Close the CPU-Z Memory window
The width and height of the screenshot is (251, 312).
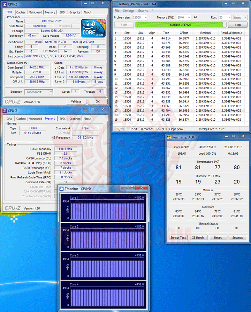click(103, 110)
